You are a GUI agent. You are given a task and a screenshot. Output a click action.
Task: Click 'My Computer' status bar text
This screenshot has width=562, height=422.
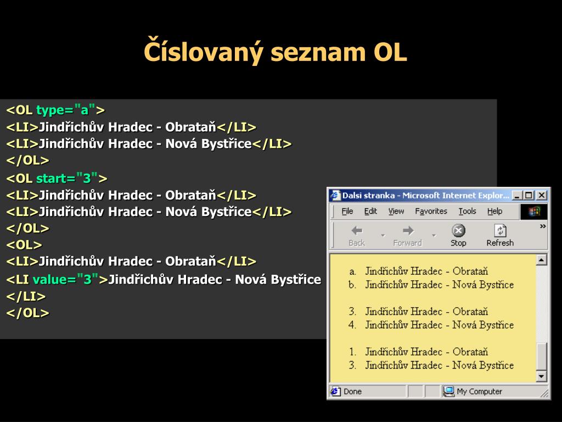tap(479, 391)
